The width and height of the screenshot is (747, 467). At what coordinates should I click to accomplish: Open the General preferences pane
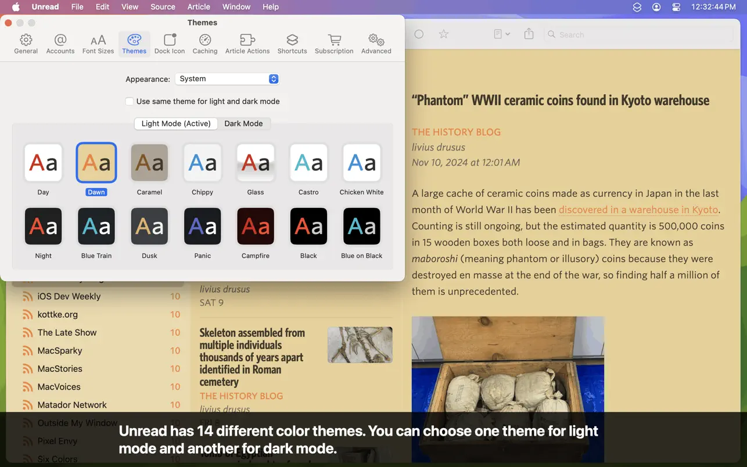(26, 44)
